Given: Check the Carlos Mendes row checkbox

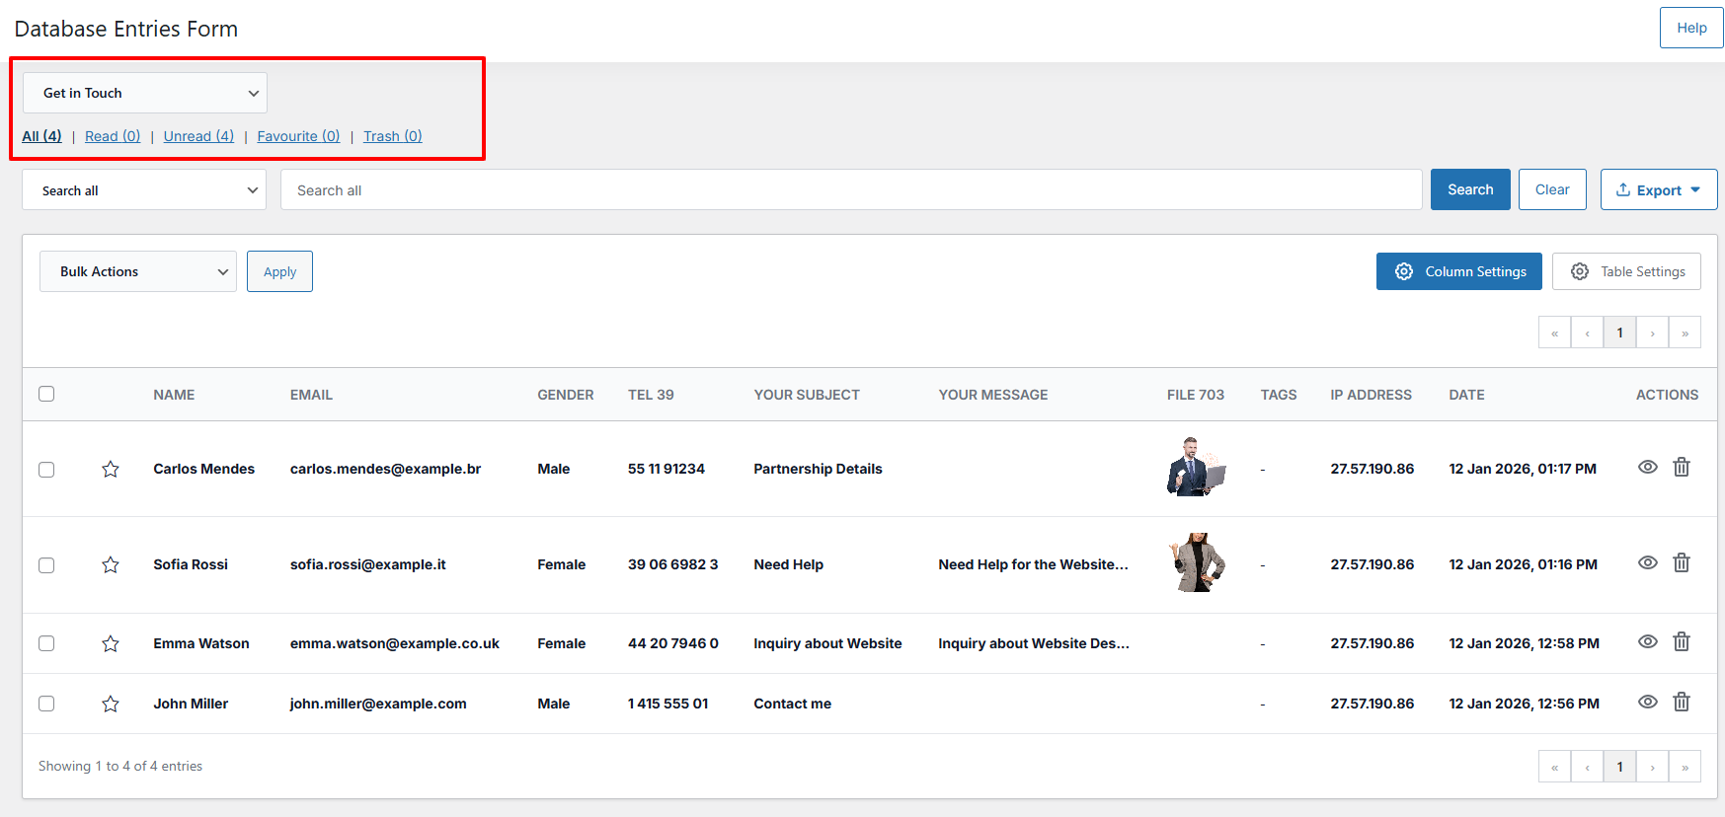Looking at the screenshot, I should pyautogui.click(x=46, y=470).
